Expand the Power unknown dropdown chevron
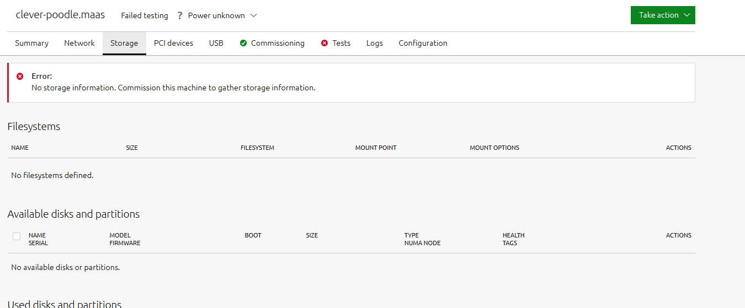Viewport: 745px width, 308px height. (254, 15)
